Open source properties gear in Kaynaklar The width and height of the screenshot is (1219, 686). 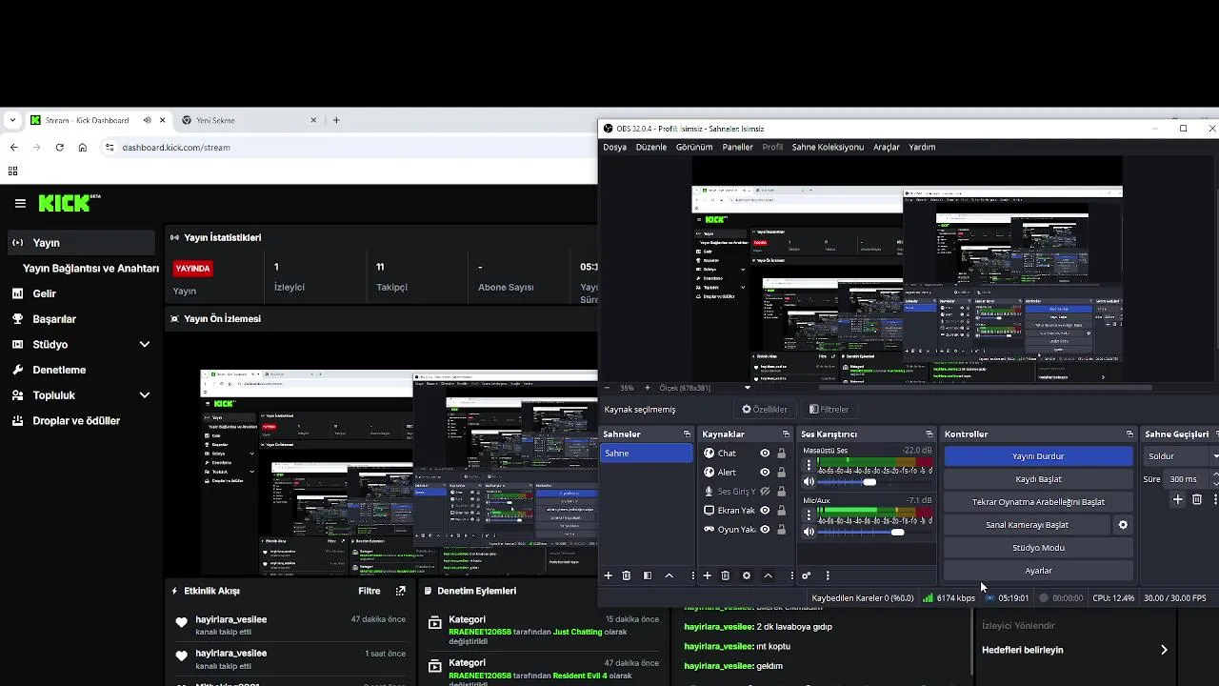(747, 575)
